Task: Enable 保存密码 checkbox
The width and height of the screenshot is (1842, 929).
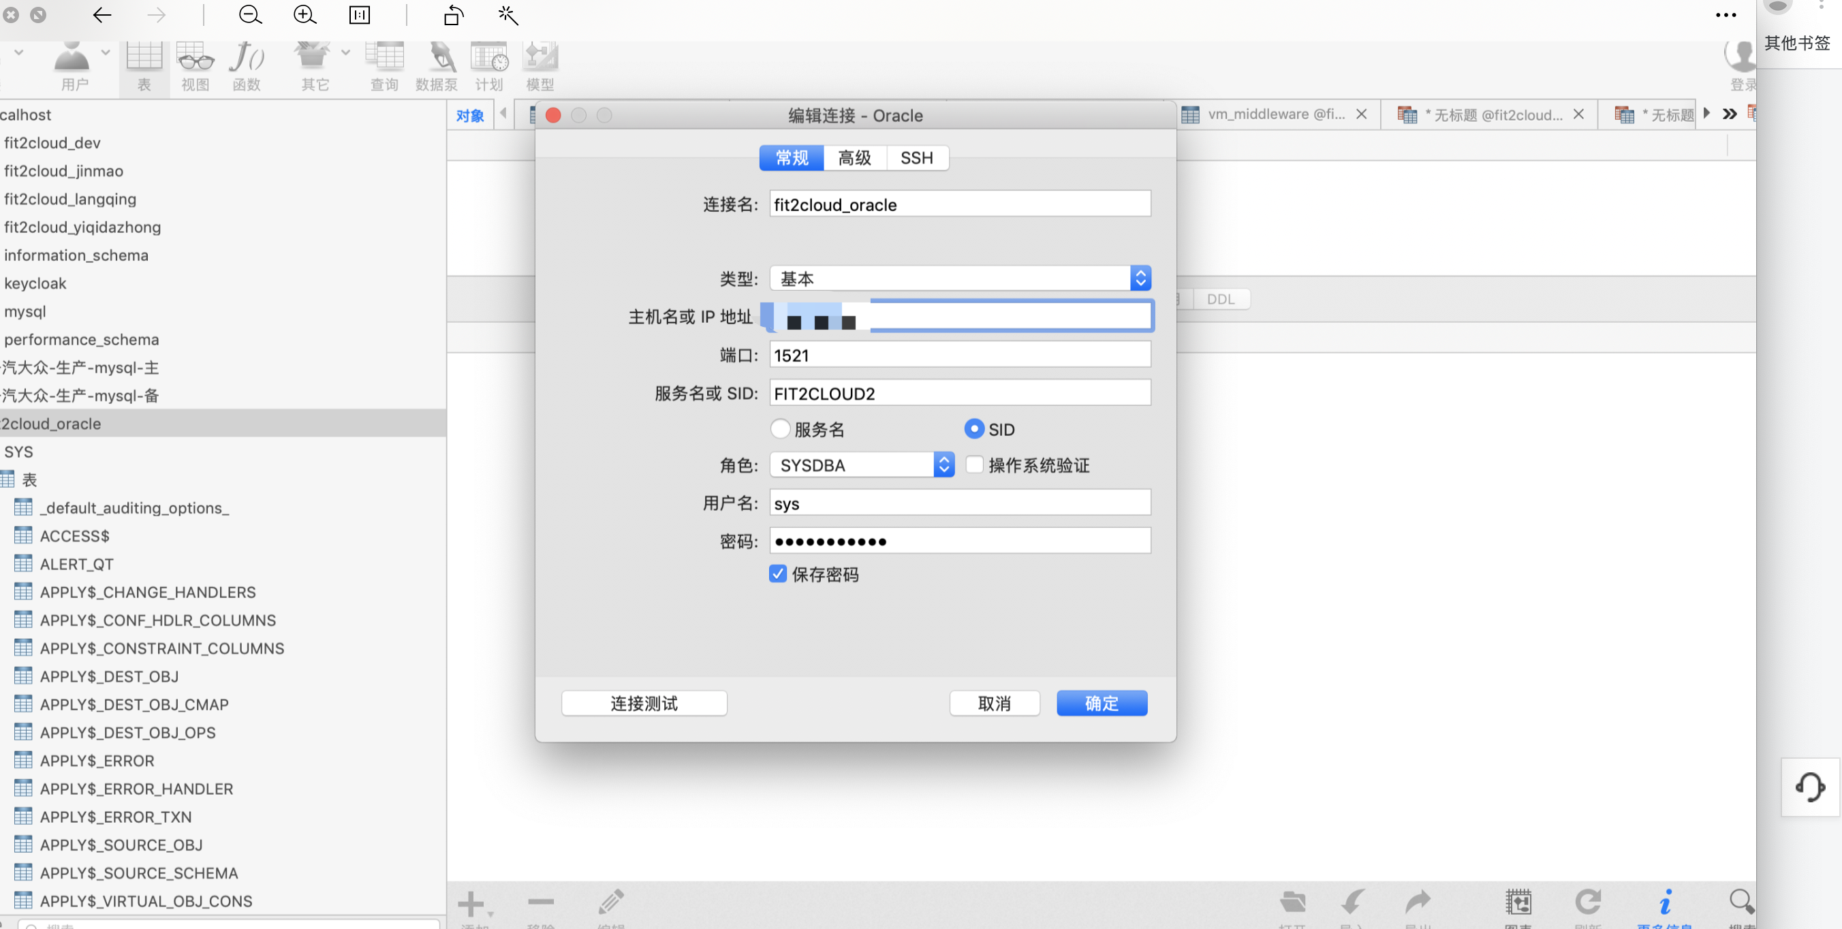Action: pos(777,573)
